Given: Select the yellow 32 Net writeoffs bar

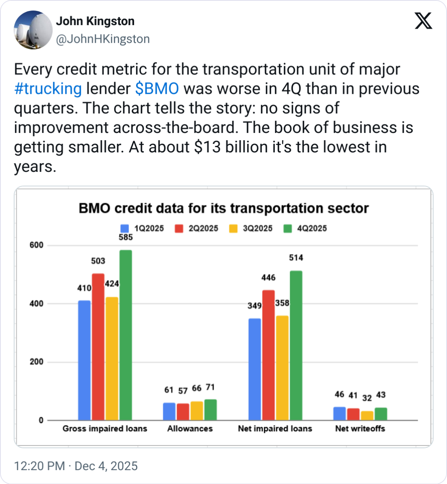Looking at the screenshot, I should click(367, 416).
